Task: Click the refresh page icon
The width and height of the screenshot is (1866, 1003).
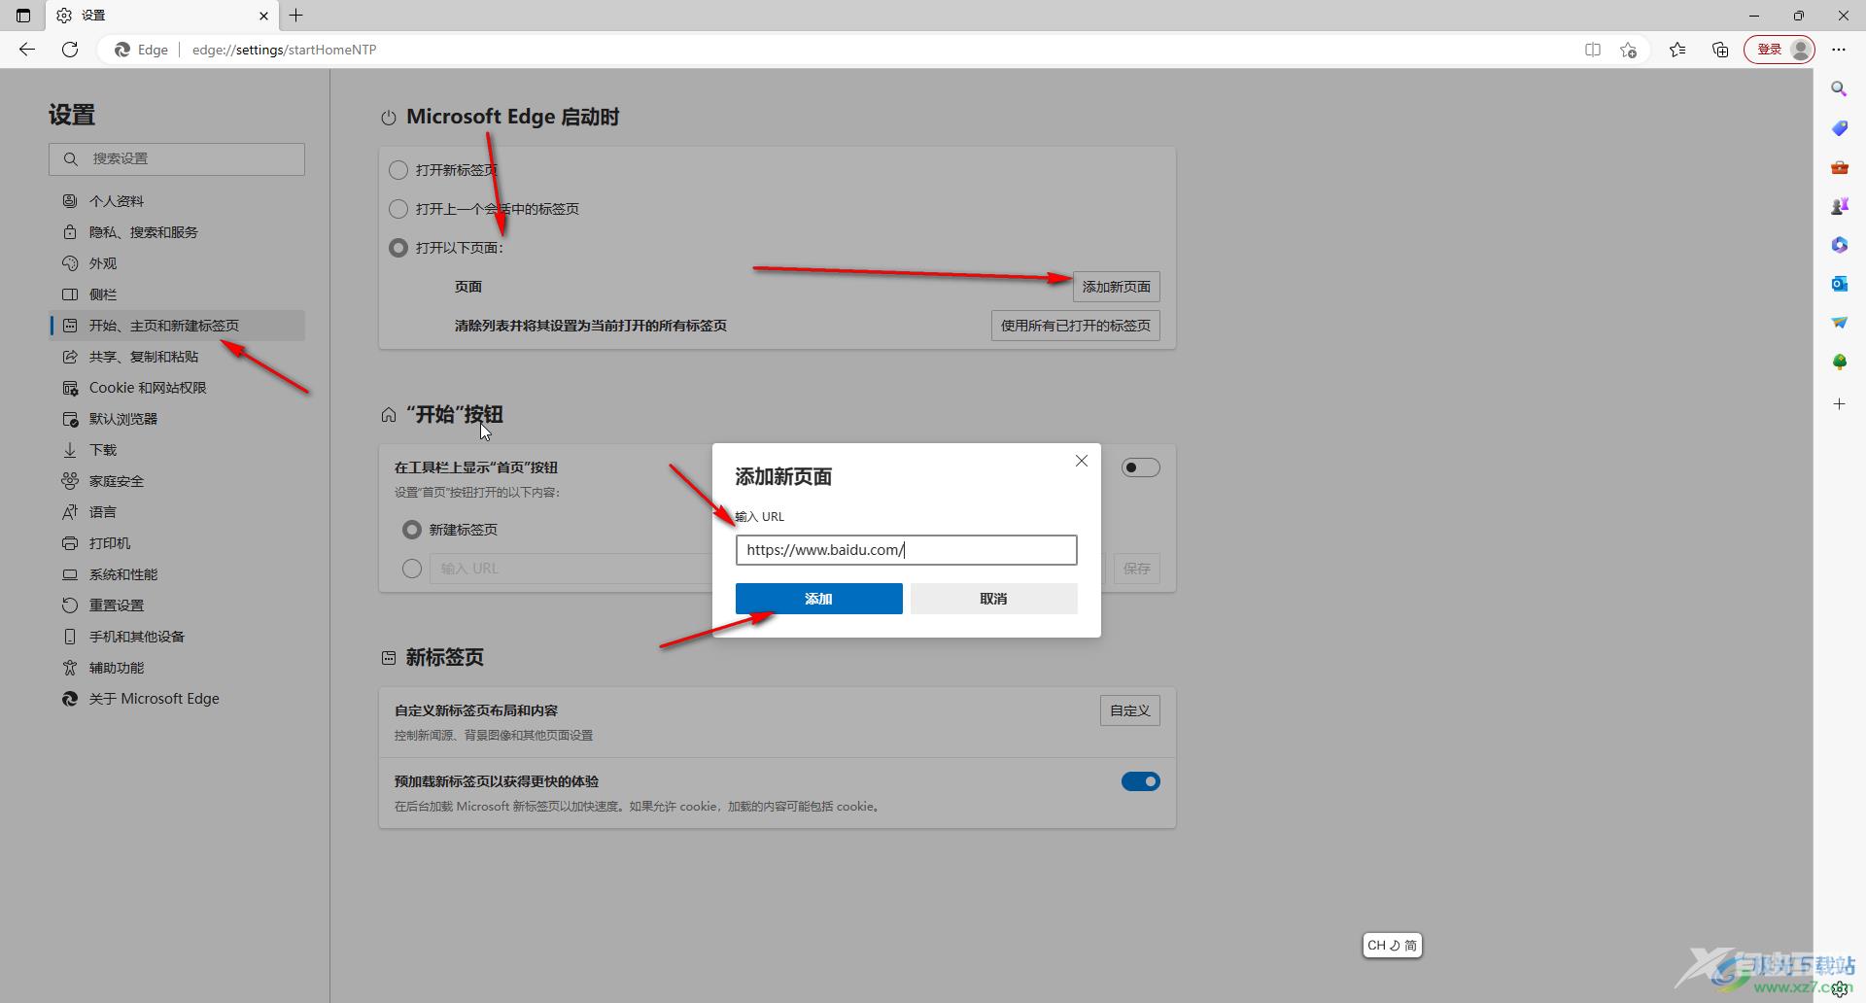Action: click(70, 50)
